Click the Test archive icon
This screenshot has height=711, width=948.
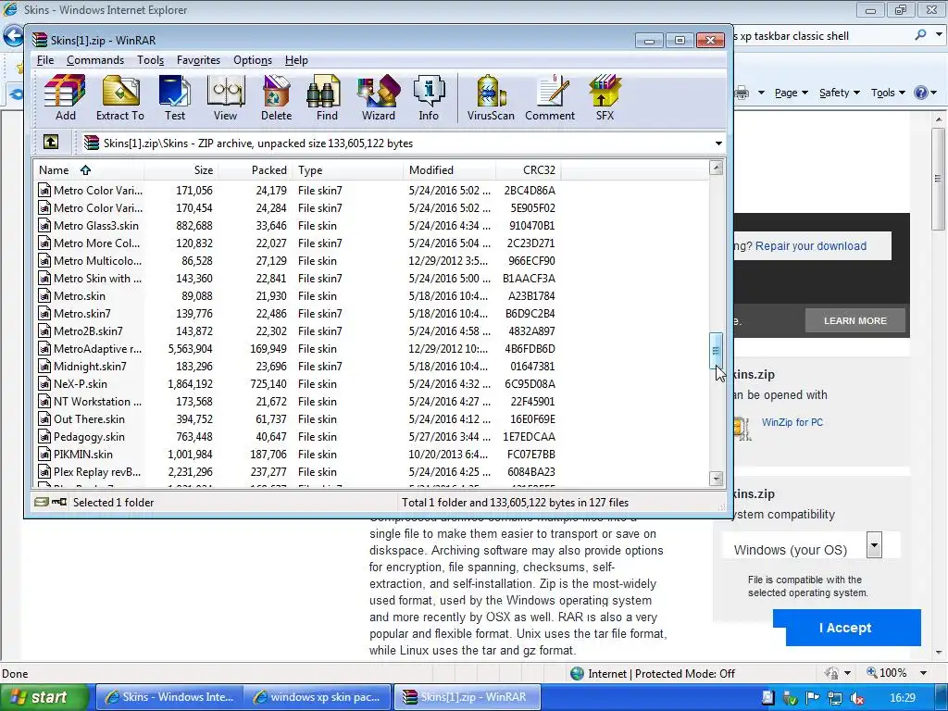175,97
